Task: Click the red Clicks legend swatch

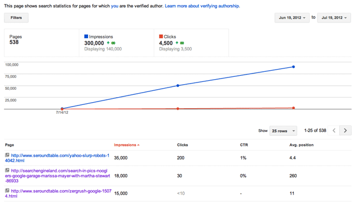Action: [161, 36]
